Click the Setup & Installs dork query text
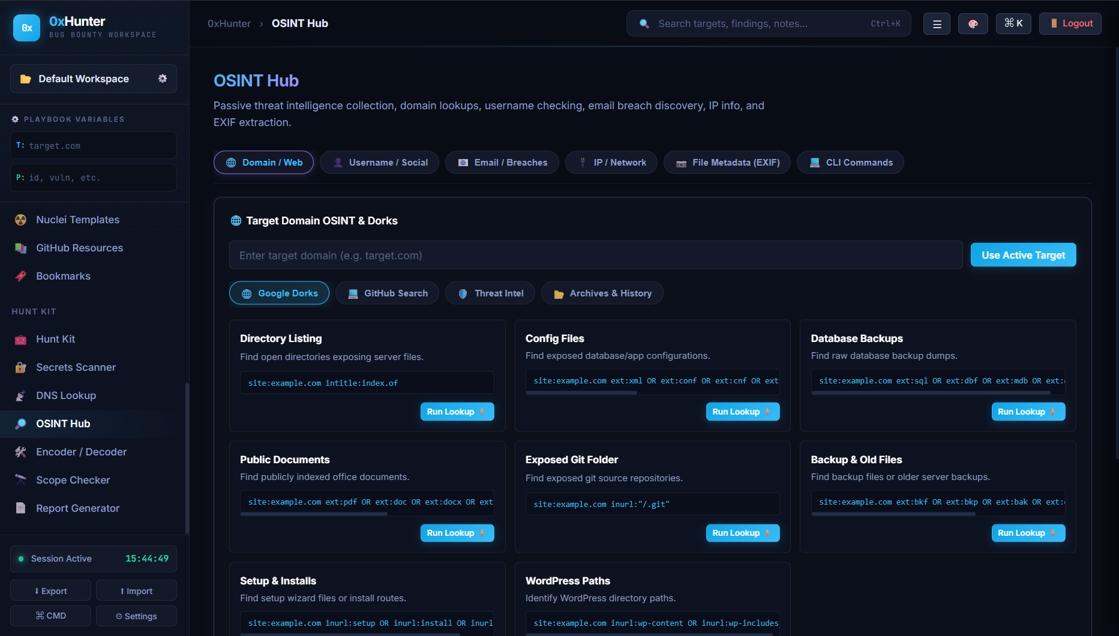Screen dimensions: 1119x636 (x=370, y=623)
